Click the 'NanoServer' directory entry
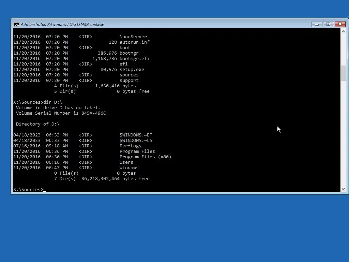The image size is (349, 262). point(133,37)
